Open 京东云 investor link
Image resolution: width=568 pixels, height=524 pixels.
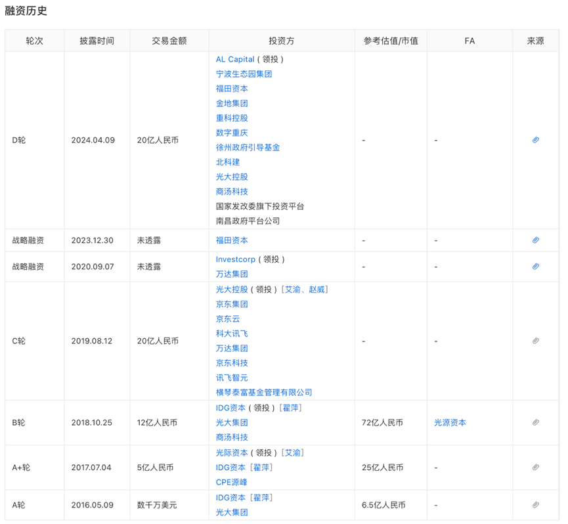coord(228,319)
